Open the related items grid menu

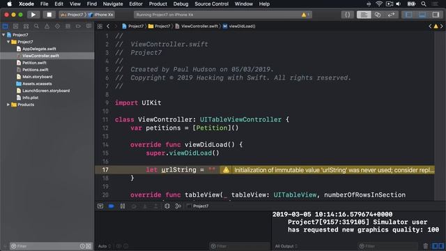click(x=100, y=26)
